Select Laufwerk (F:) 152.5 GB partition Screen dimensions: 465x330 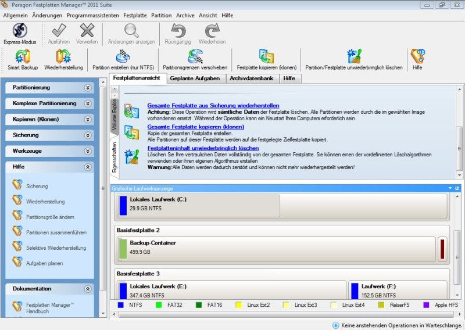coord(398,290)
